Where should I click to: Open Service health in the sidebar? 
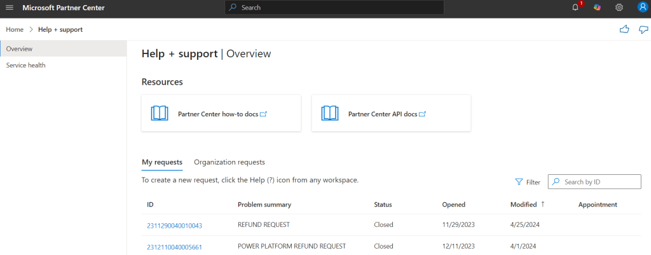coord(25,65)
